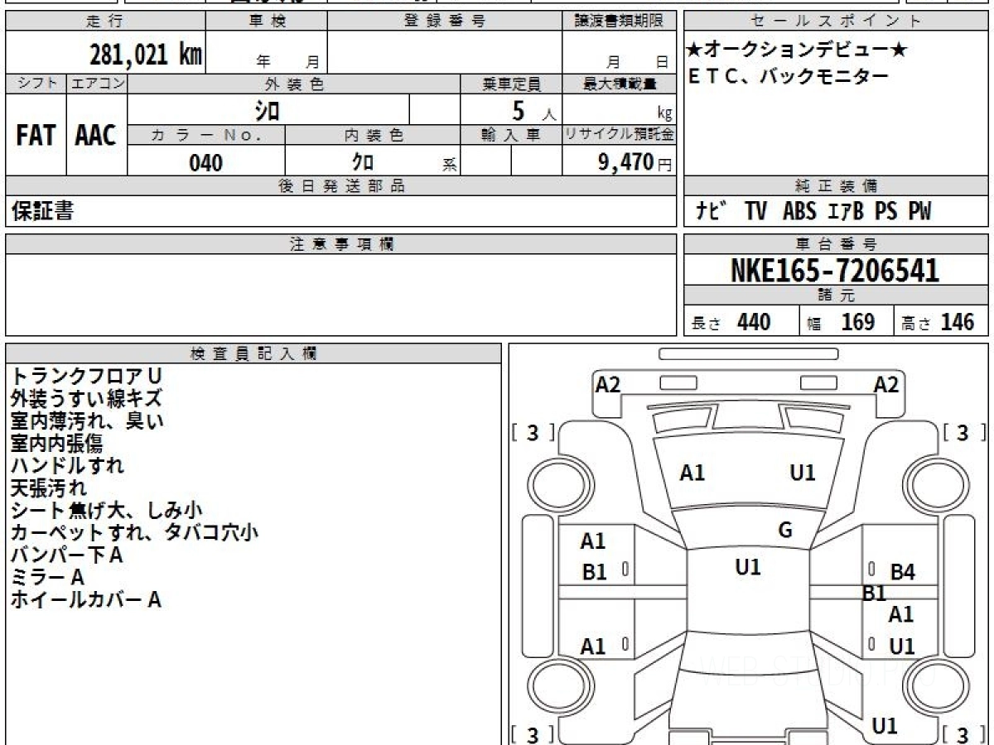
Task: Select the AAC air-conditioner value
Action: click(96, 136)
